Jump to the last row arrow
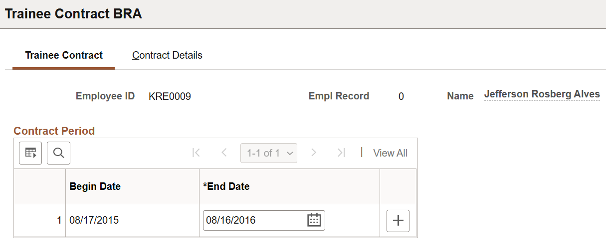 (341, 153)
